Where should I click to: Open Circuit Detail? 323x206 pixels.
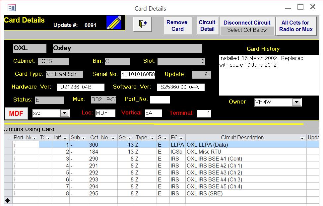(207, 26)
